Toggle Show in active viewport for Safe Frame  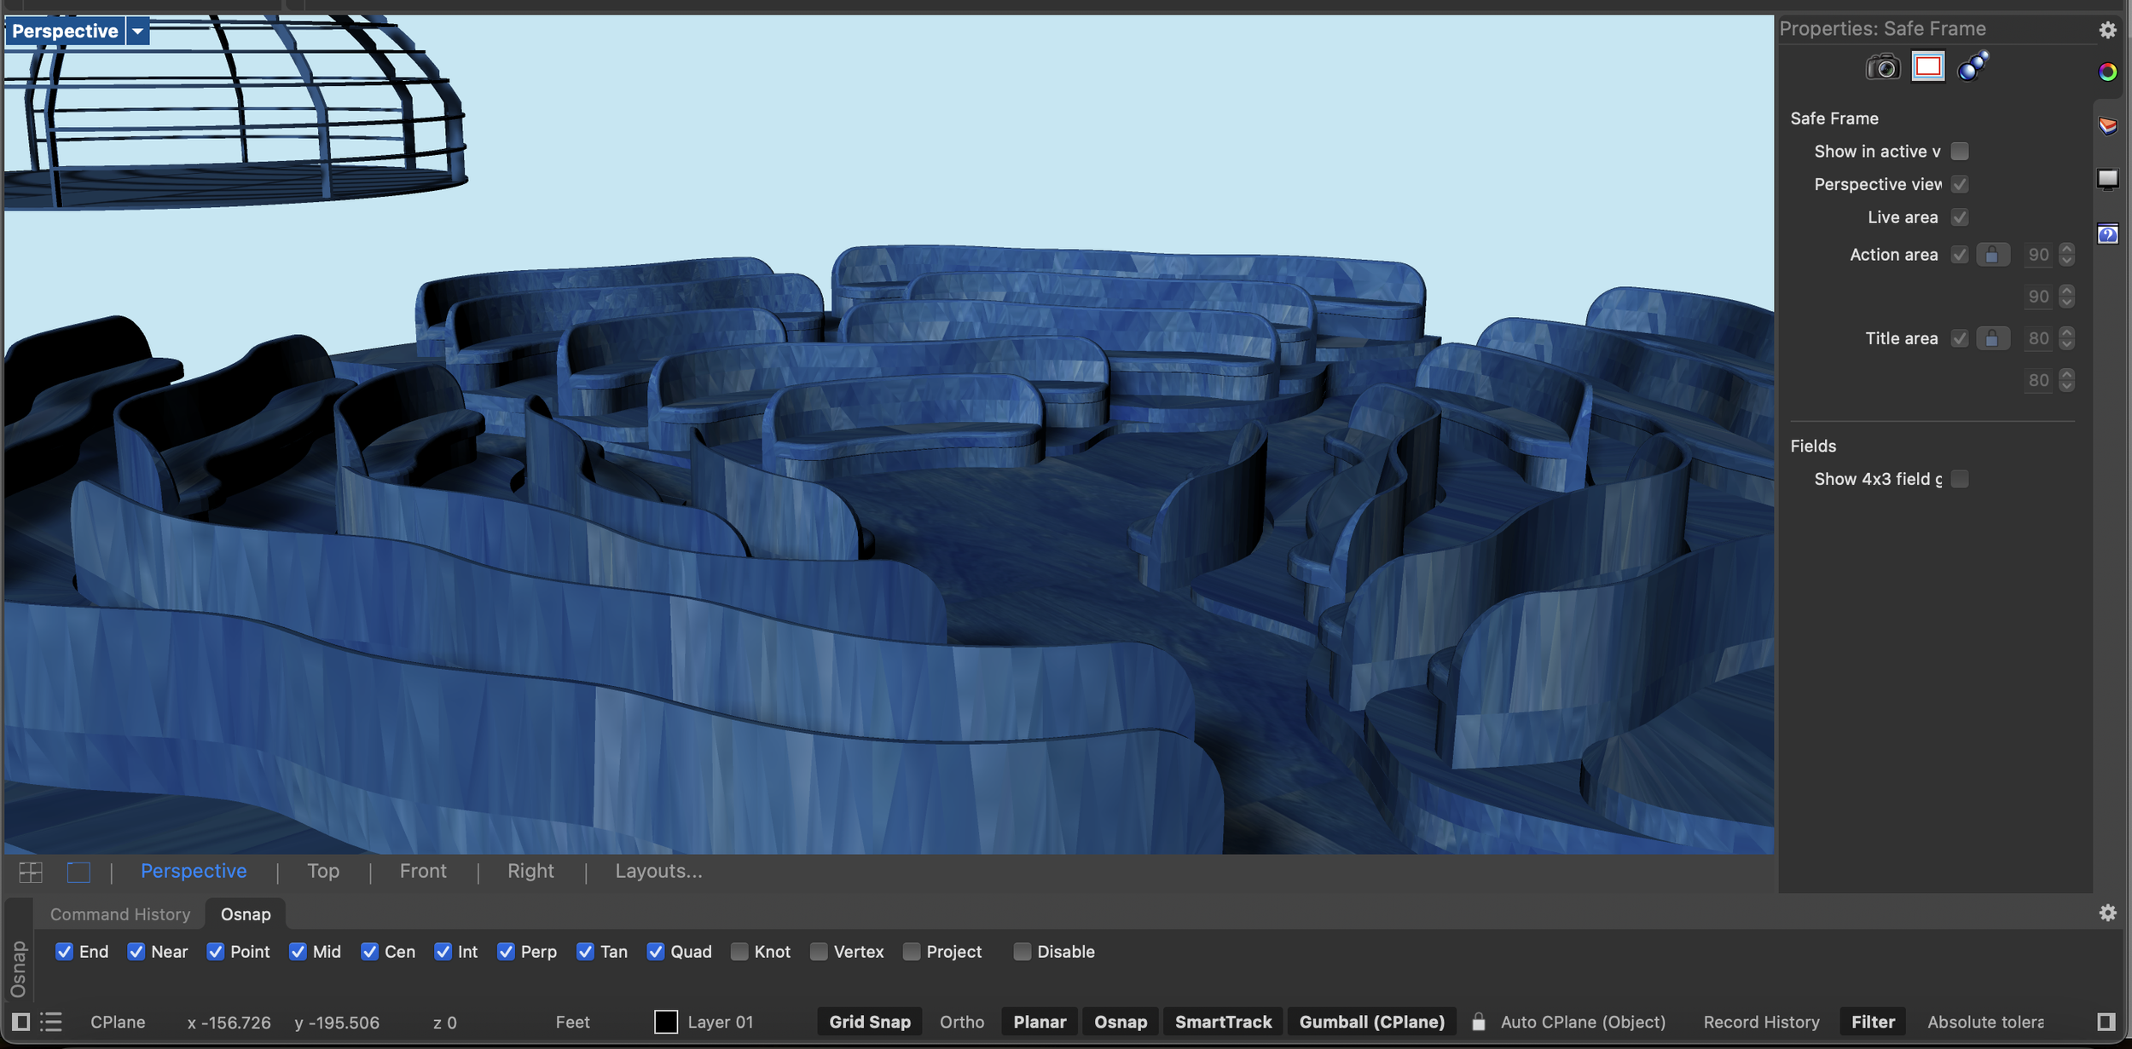point(1960,151)
